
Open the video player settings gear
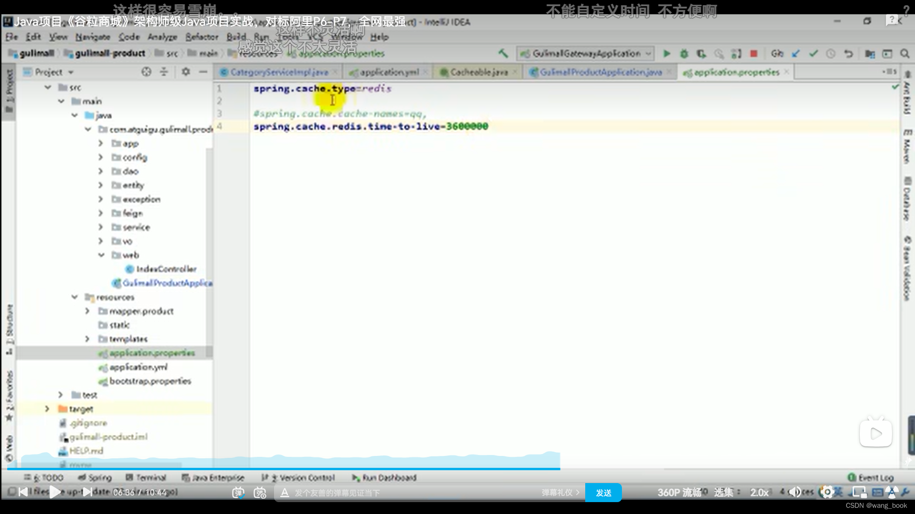coord(828,492)
